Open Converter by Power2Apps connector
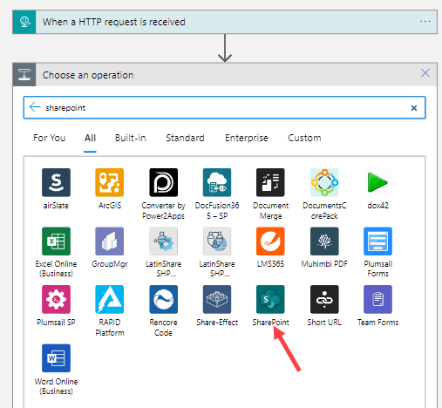442x408 pixels. [x=164, y=182]
